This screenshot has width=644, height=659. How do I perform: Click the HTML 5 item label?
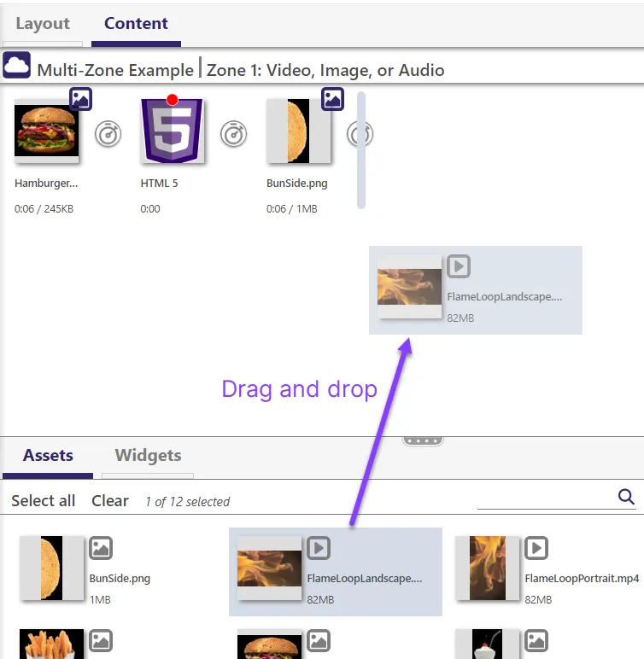(159, 184)
